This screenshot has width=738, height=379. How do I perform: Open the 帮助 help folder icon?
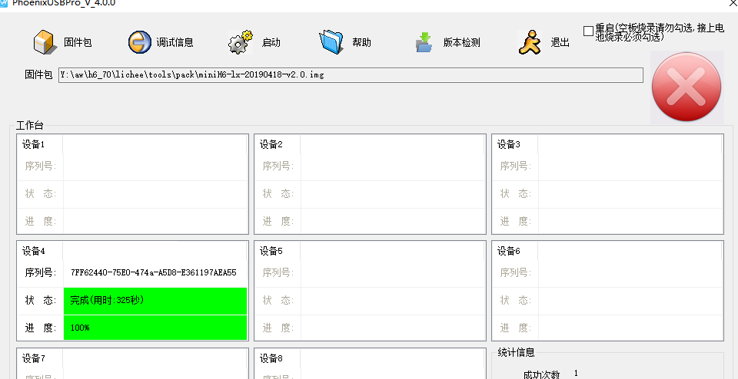point(331,42)
